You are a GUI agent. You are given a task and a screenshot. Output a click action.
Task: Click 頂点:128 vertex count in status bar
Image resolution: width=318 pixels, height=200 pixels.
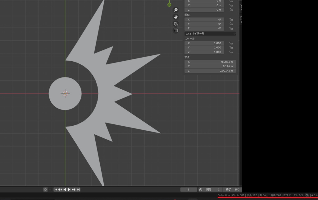coord(252,195)
